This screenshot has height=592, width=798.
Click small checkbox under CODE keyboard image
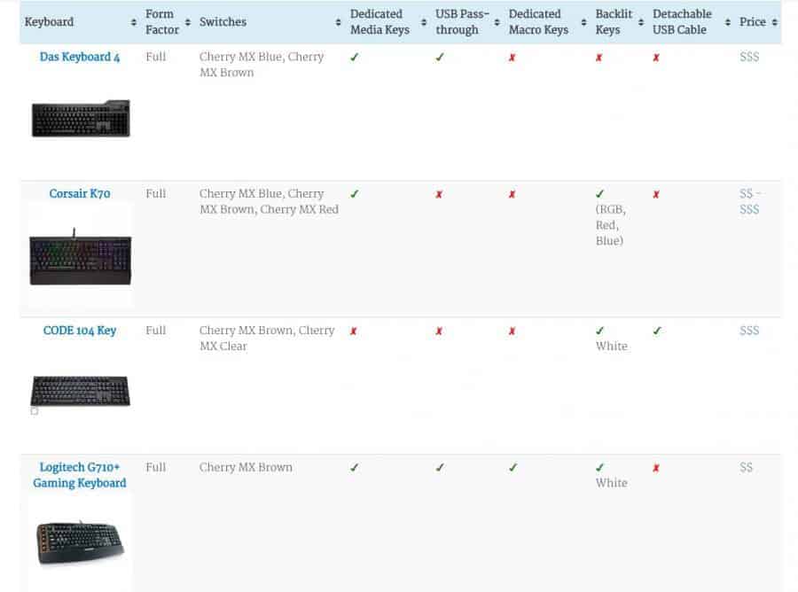click(34, 411)
